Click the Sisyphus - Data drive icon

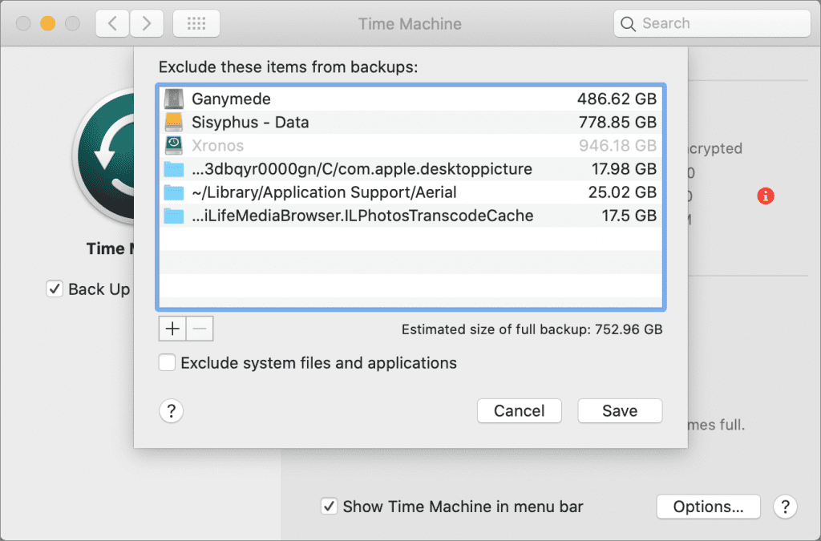click(172, 122)
